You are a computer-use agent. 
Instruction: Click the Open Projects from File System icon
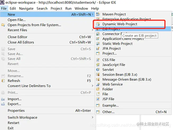(x=3, y=25)
